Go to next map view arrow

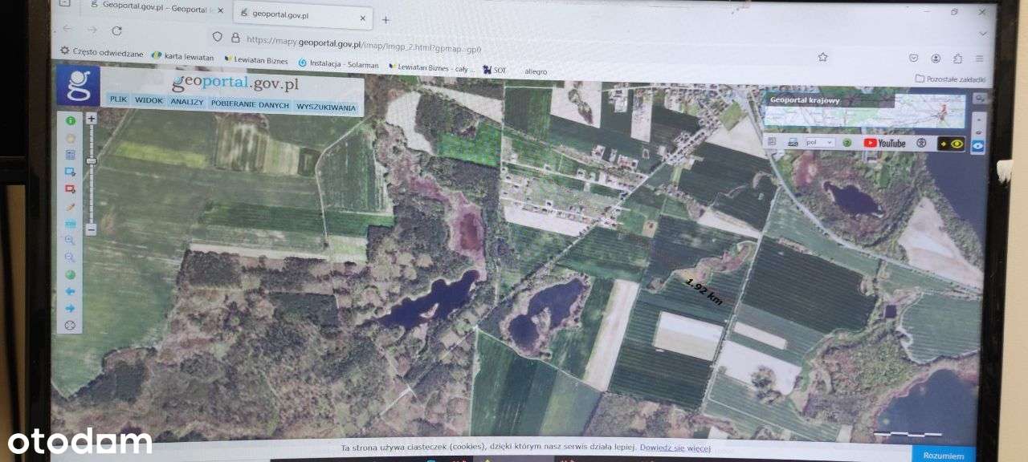pyautogui.click(x=70, y=308)
